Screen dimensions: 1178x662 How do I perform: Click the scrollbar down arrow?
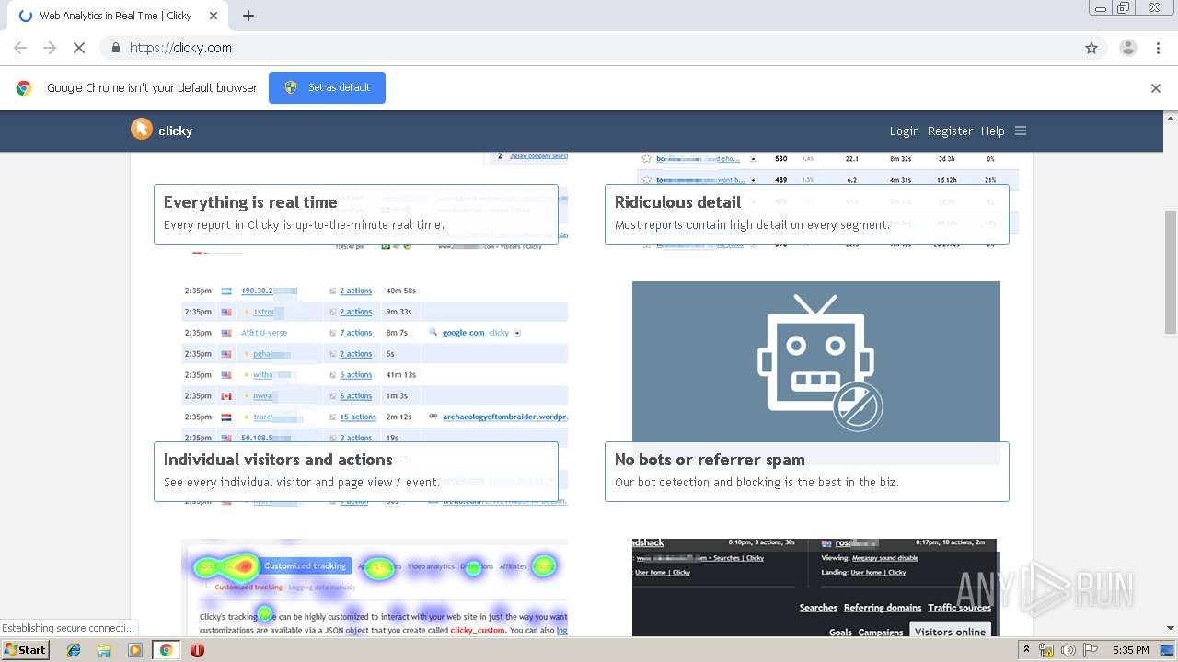point(1171,628)
